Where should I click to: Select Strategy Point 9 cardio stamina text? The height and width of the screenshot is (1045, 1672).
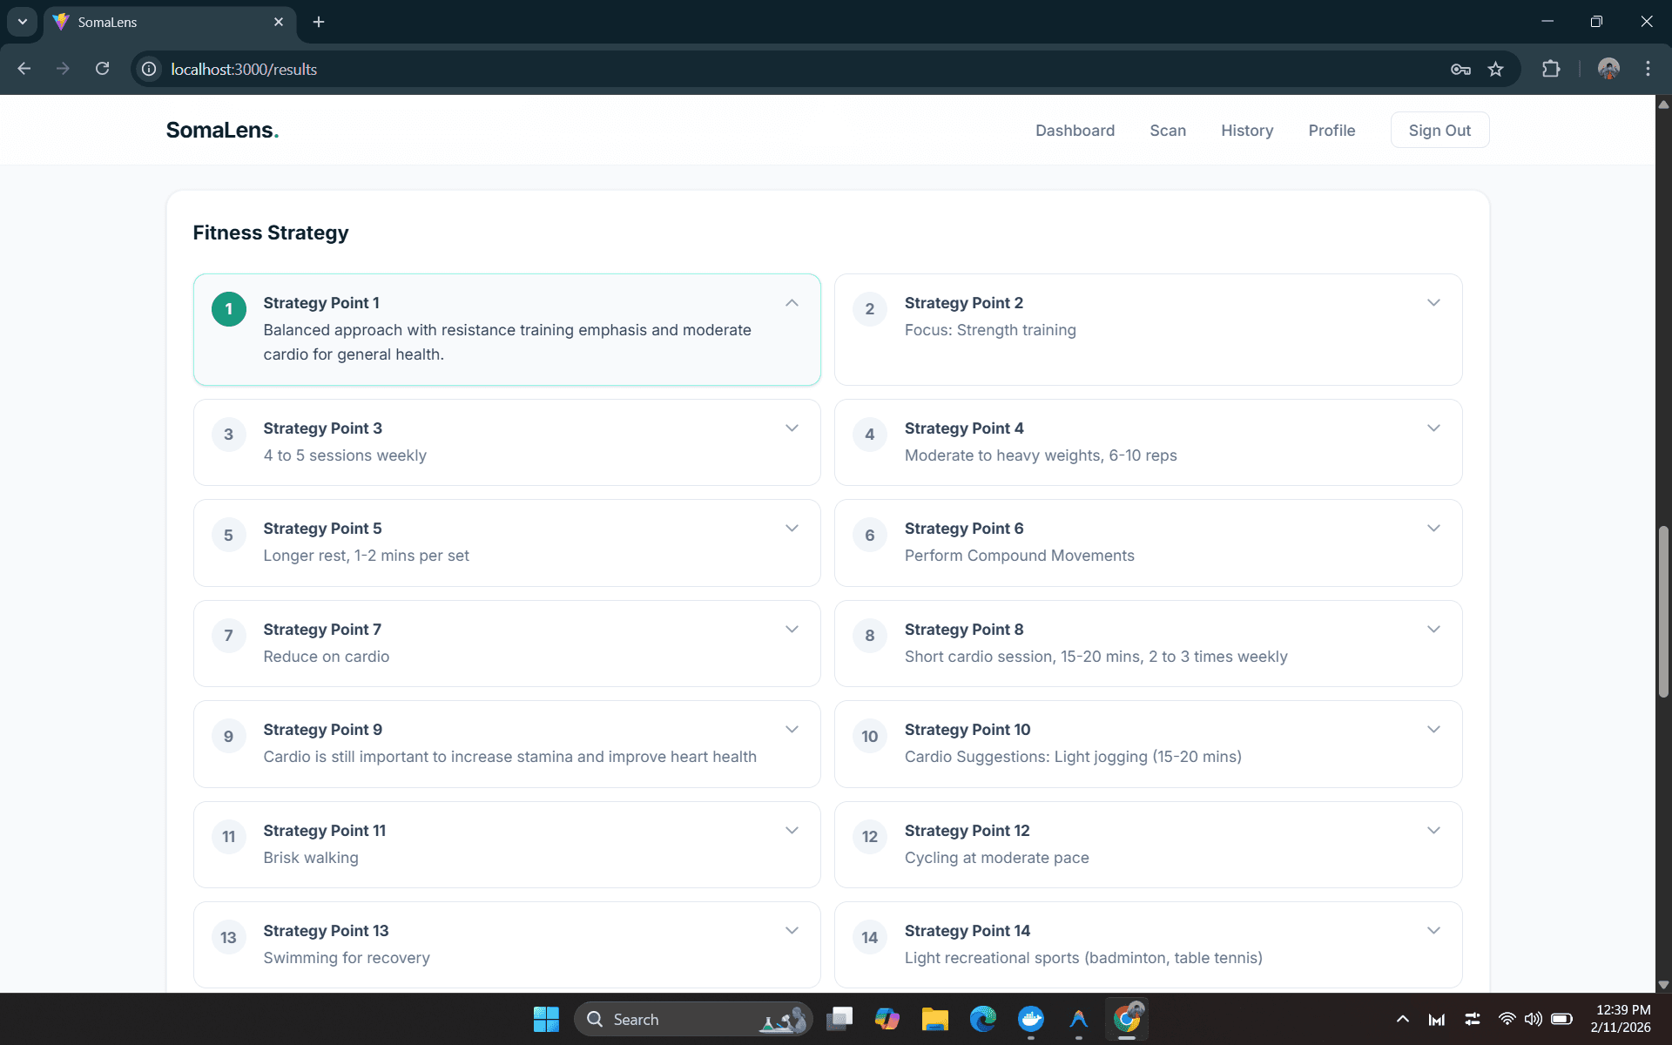[509, 757]
